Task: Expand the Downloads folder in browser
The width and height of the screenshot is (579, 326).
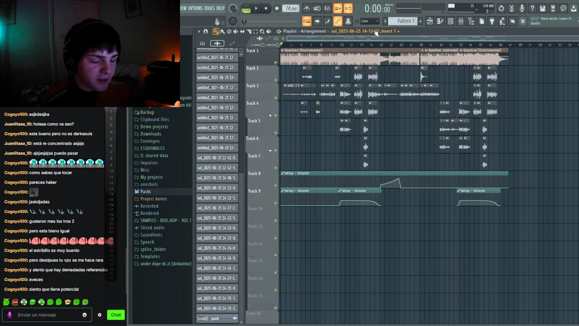Action: 151,134
